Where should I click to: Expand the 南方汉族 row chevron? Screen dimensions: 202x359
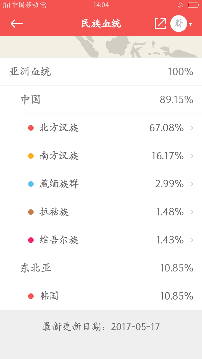coord(192,156)
